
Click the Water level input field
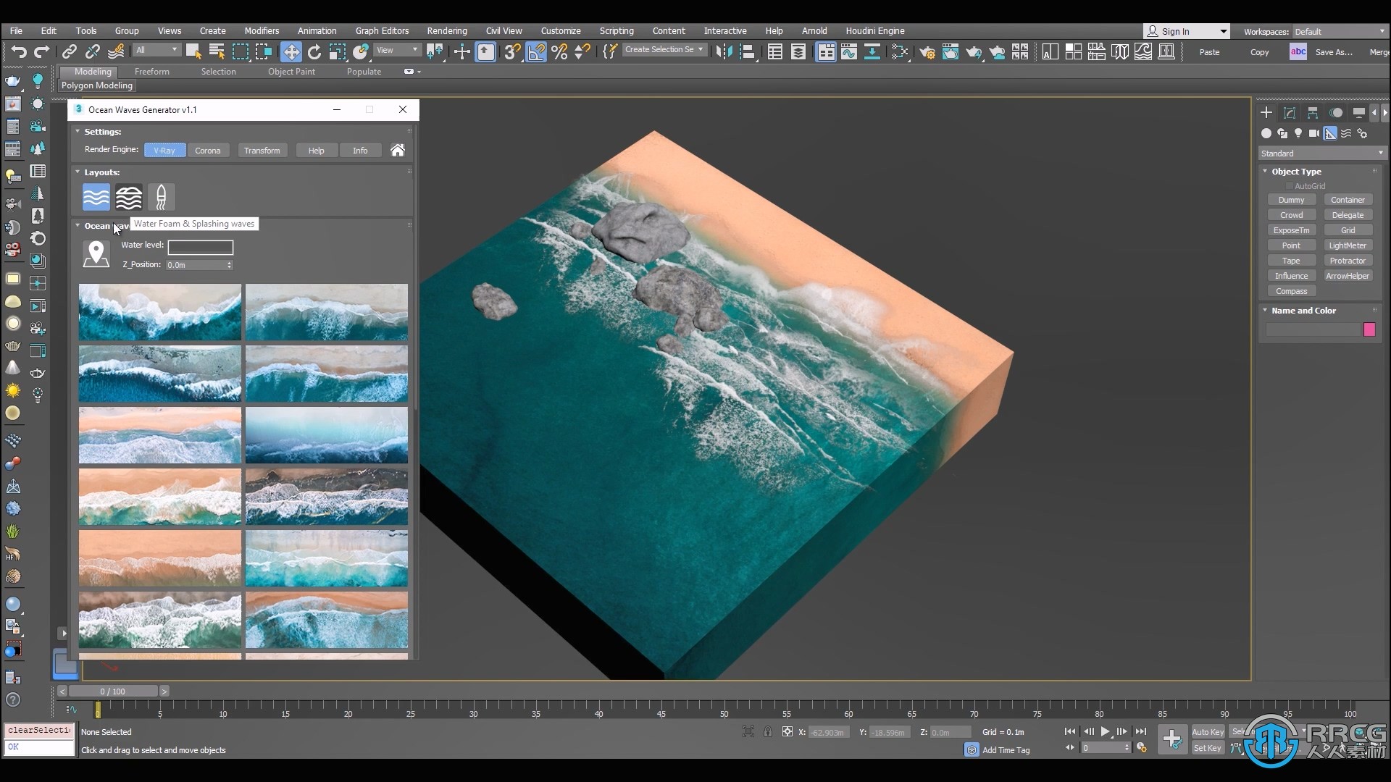[x=201, y=247]
